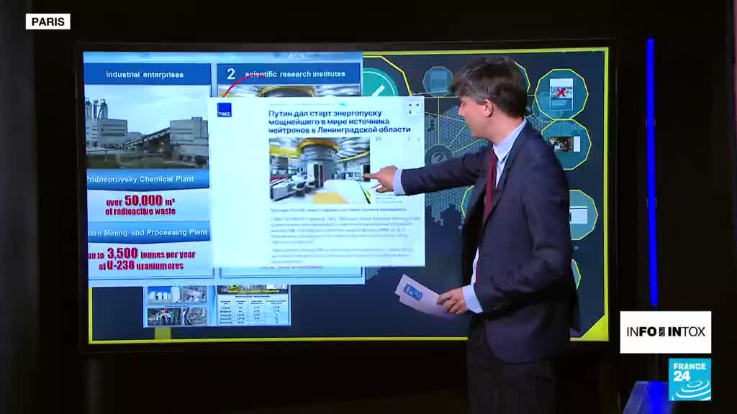Click the TASS logo in the article popup

[x=225, y=110]
